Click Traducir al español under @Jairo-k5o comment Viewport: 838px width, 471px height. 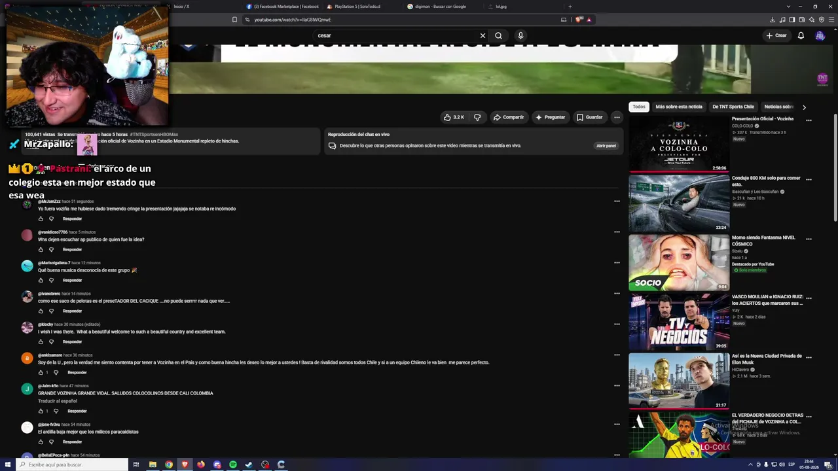[58, 401]
